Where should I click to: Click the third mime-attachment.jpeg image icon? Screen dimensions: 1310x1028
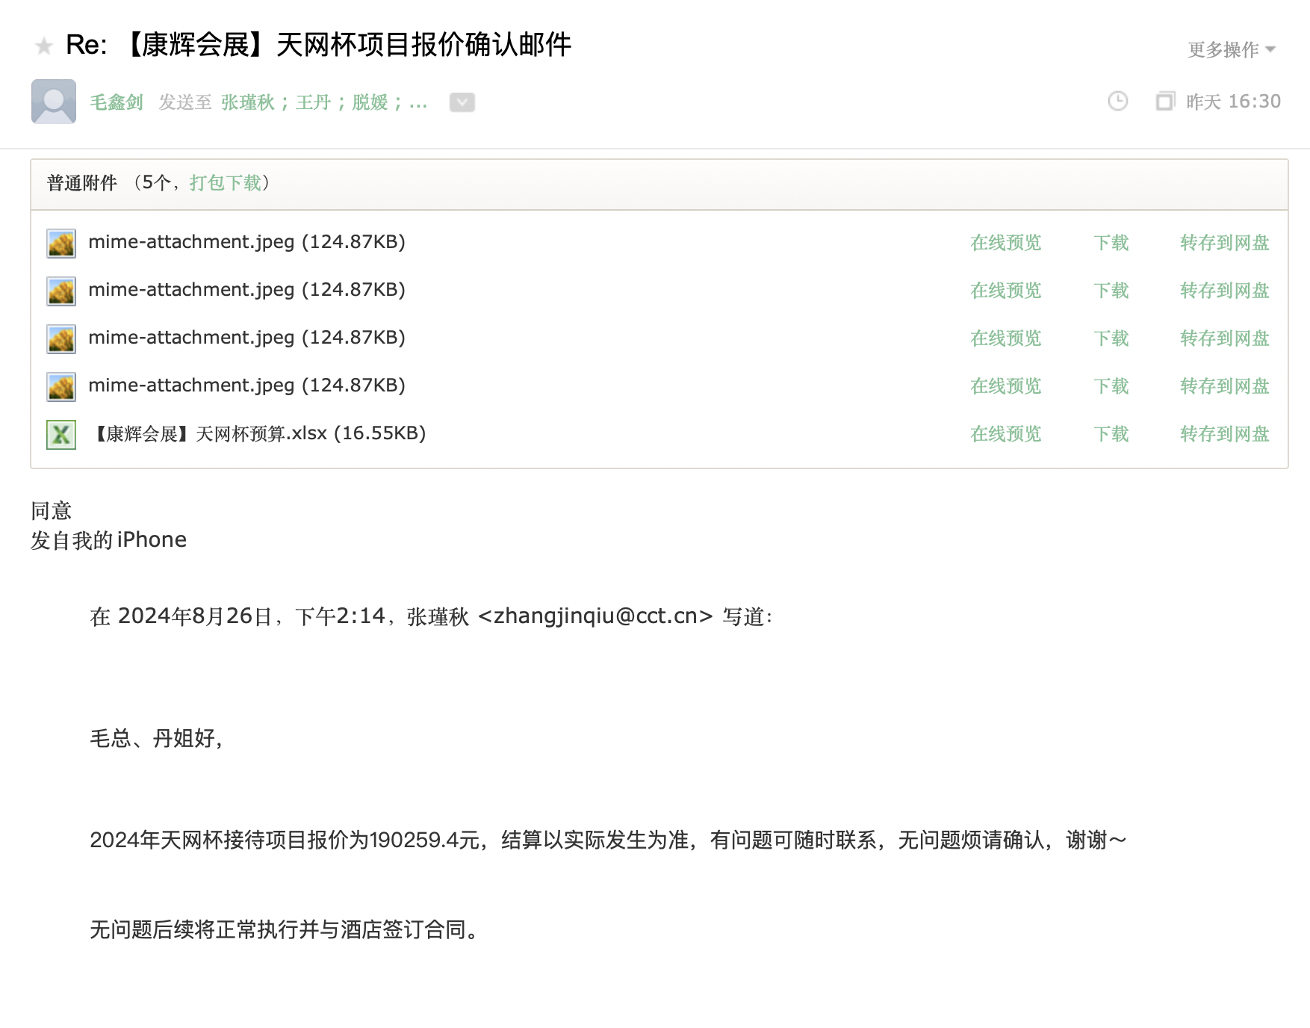(x=61, y=339)
